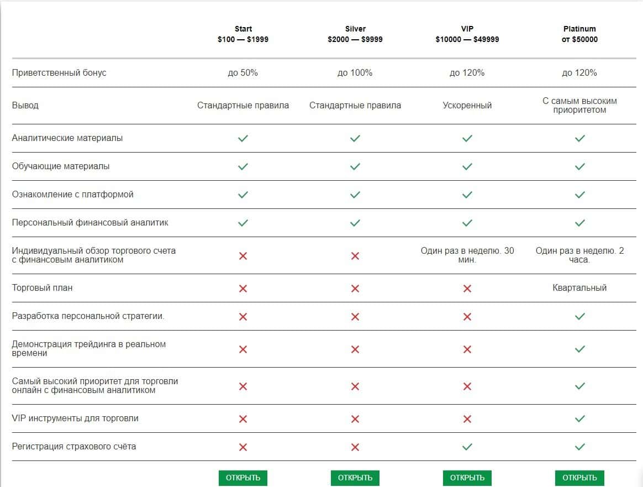The image size is (643, 487).
Task: Click Start checkmark for Аналитические материалы
Action: pyautogui.click(x=243, y=138)
